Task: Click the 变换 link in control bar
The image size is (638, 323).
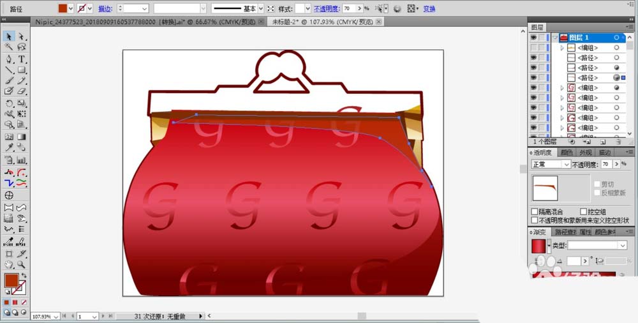Action: coord(429,8)
